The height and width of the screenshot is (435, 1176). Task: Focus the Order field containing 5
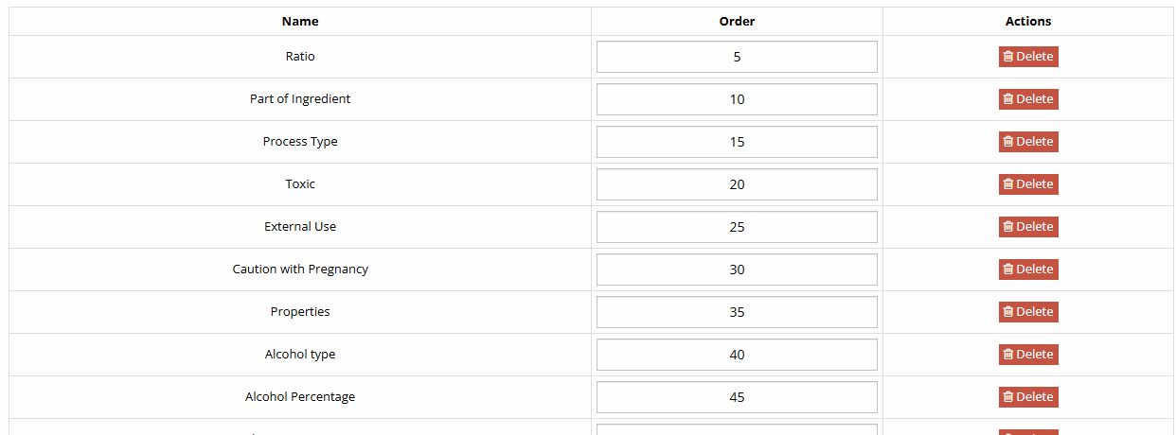point(737,57)
